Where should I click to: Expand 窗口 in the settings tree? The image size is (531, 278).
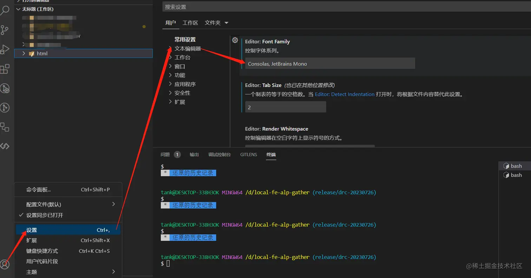tap(170, 66)
